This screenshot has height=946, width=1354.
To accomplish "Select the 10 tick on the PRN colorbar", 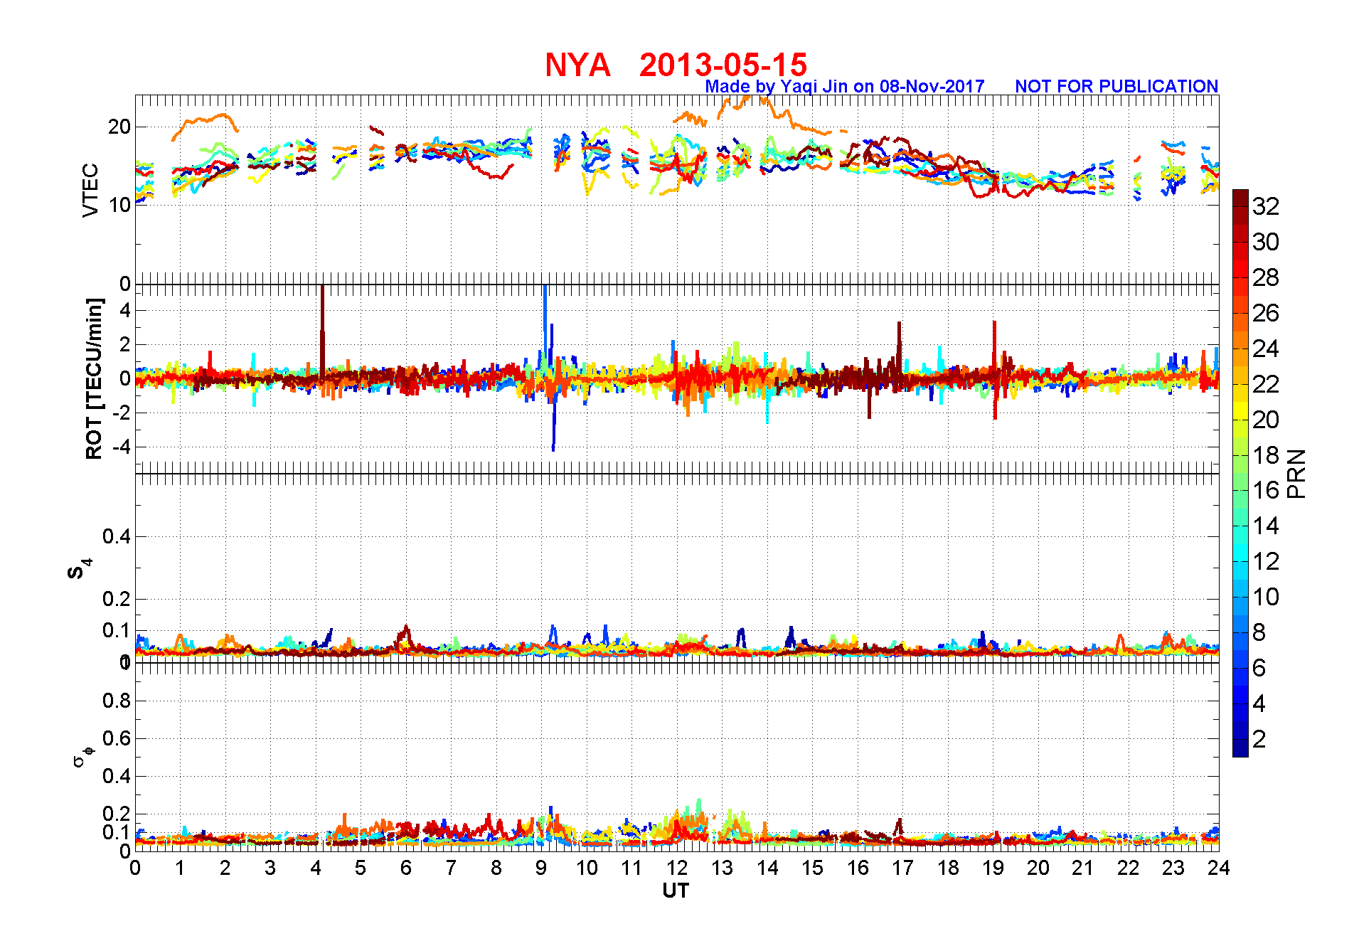I will (1266, 597).
